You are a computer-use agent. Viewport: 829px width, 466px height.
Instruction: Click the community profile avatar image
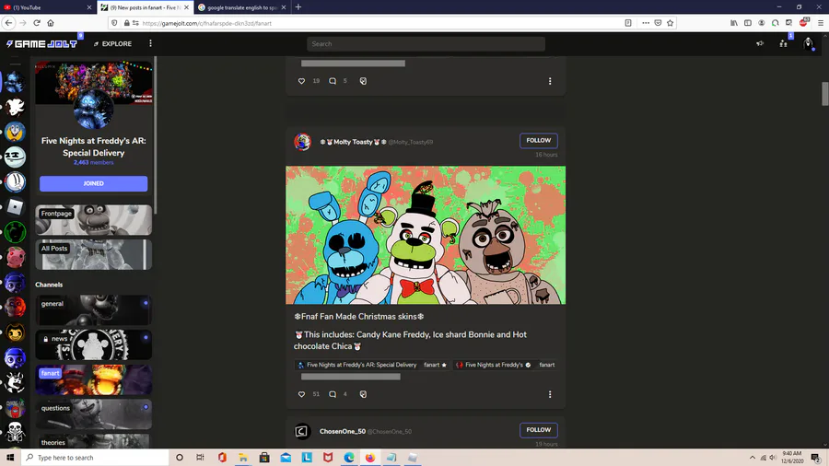pyautogui.click(x=94, y=110)
